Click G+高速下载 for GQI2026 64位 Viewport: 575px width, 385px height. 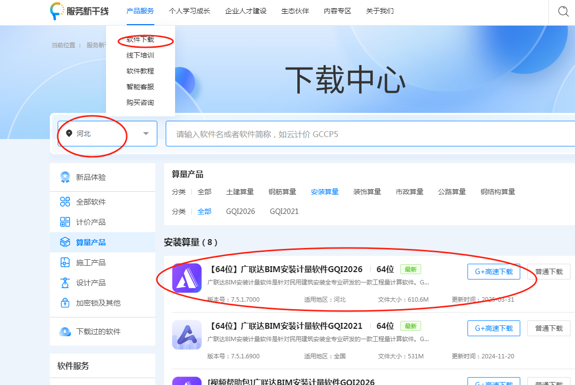coord(494,272)
